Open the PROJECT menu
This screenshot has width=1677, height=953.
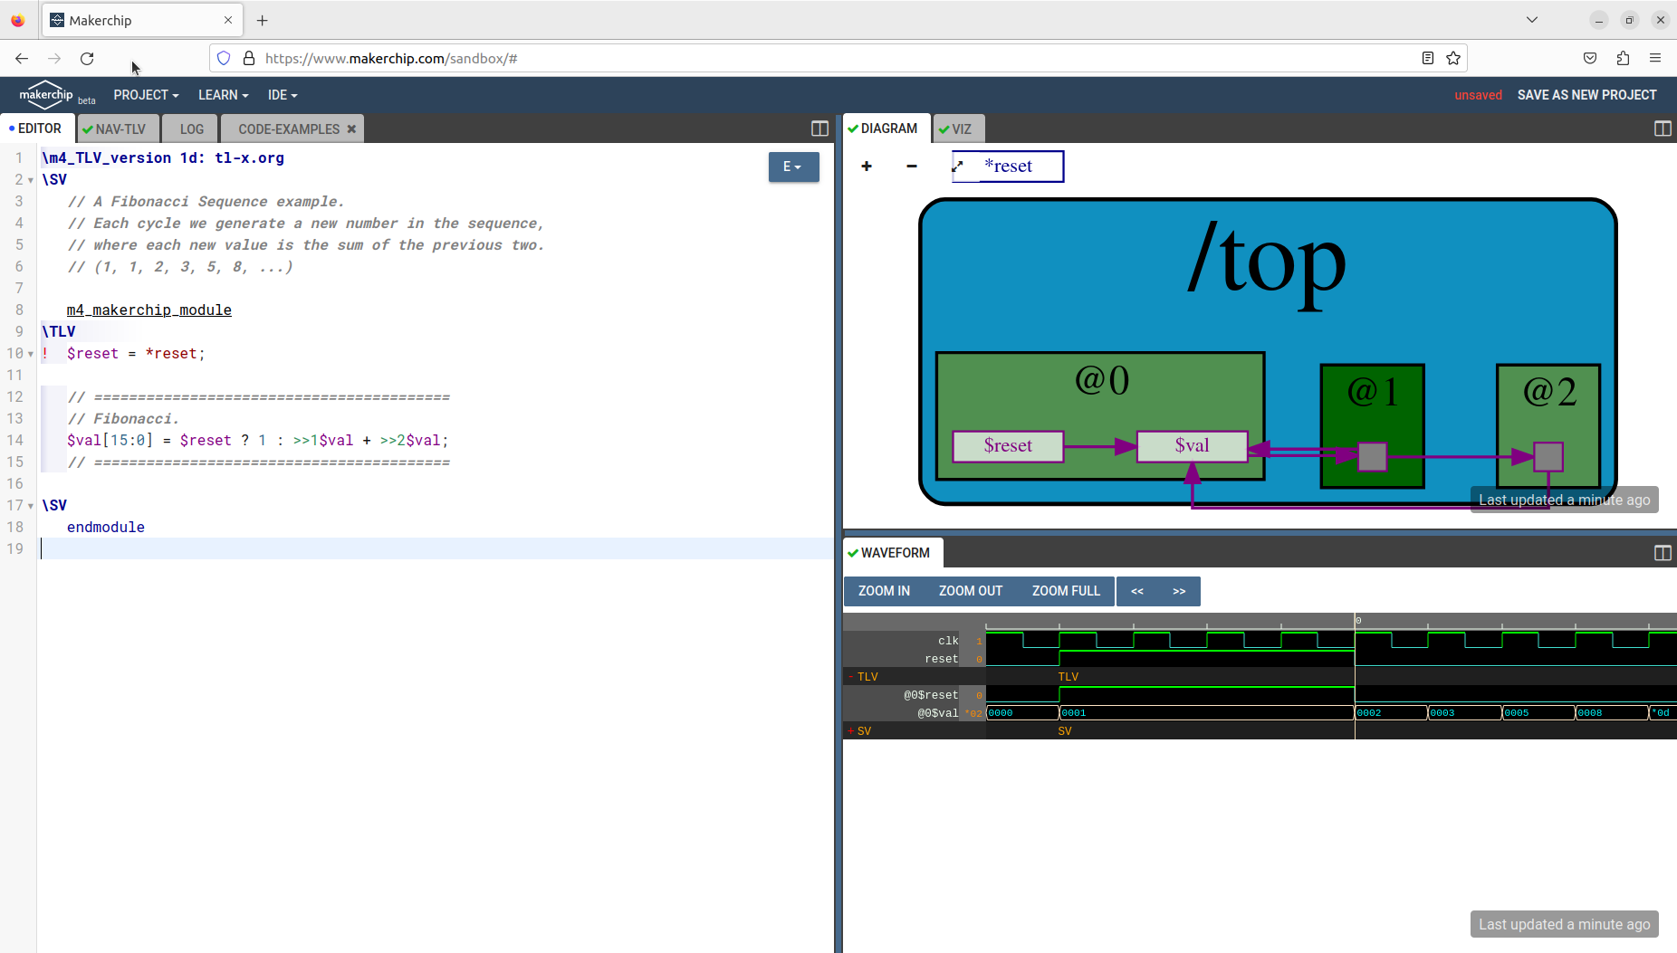(146, 95)
